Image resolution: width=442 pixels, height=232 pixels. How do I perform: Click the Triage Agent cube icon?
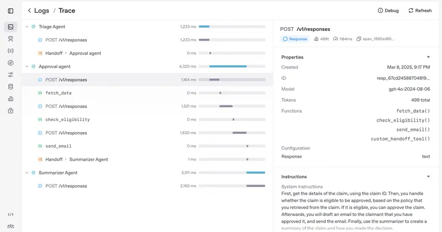click(34, 27)
